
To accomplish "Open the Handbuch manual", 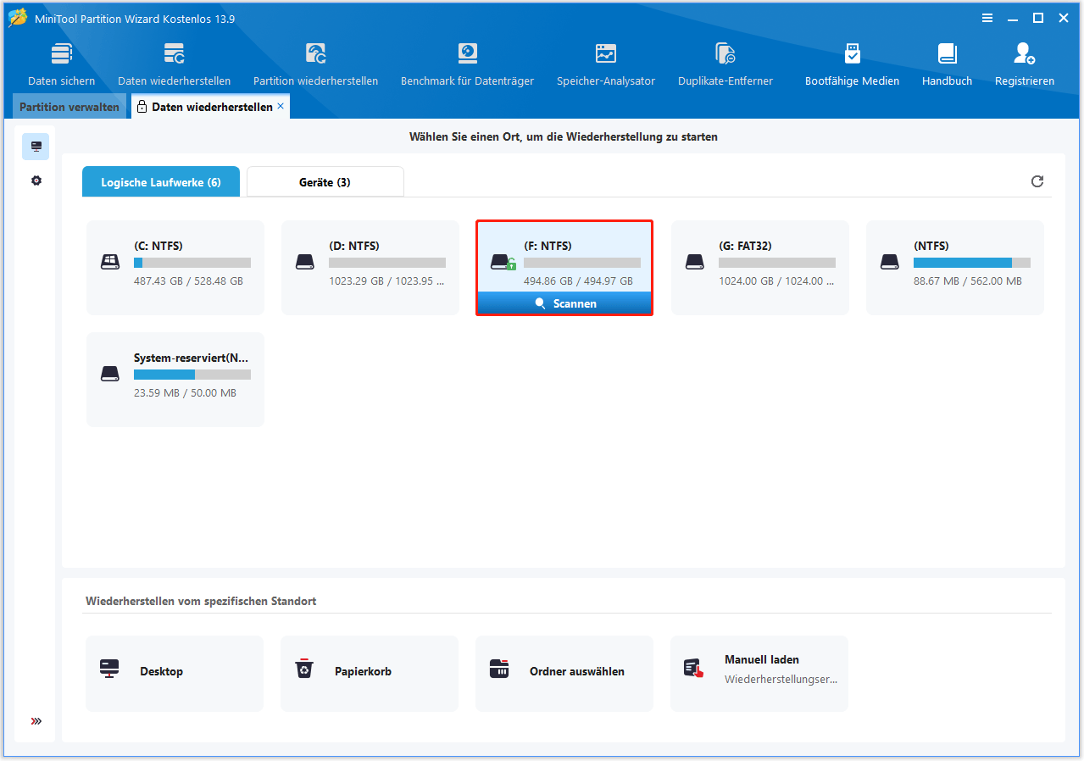I will pyautogui.click(x=947, y=65).
